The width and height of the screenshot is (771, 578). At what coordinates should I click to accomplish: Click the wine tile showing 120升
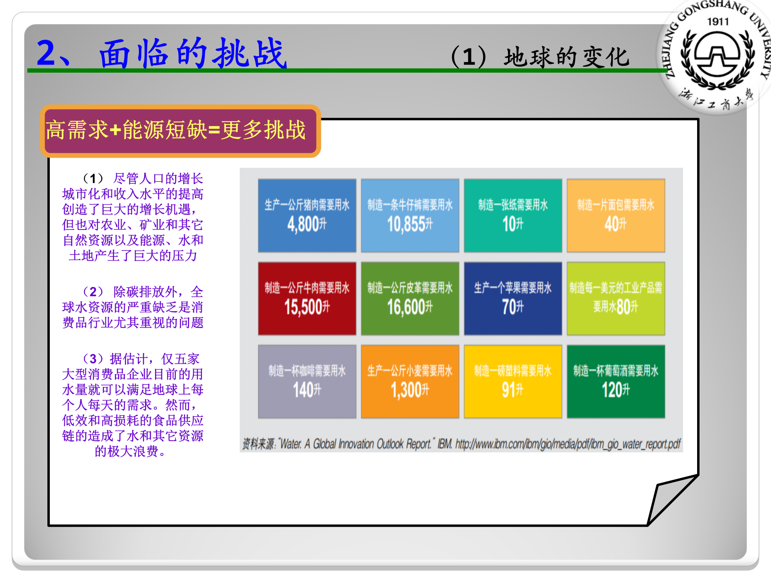[x=616, y=381]
